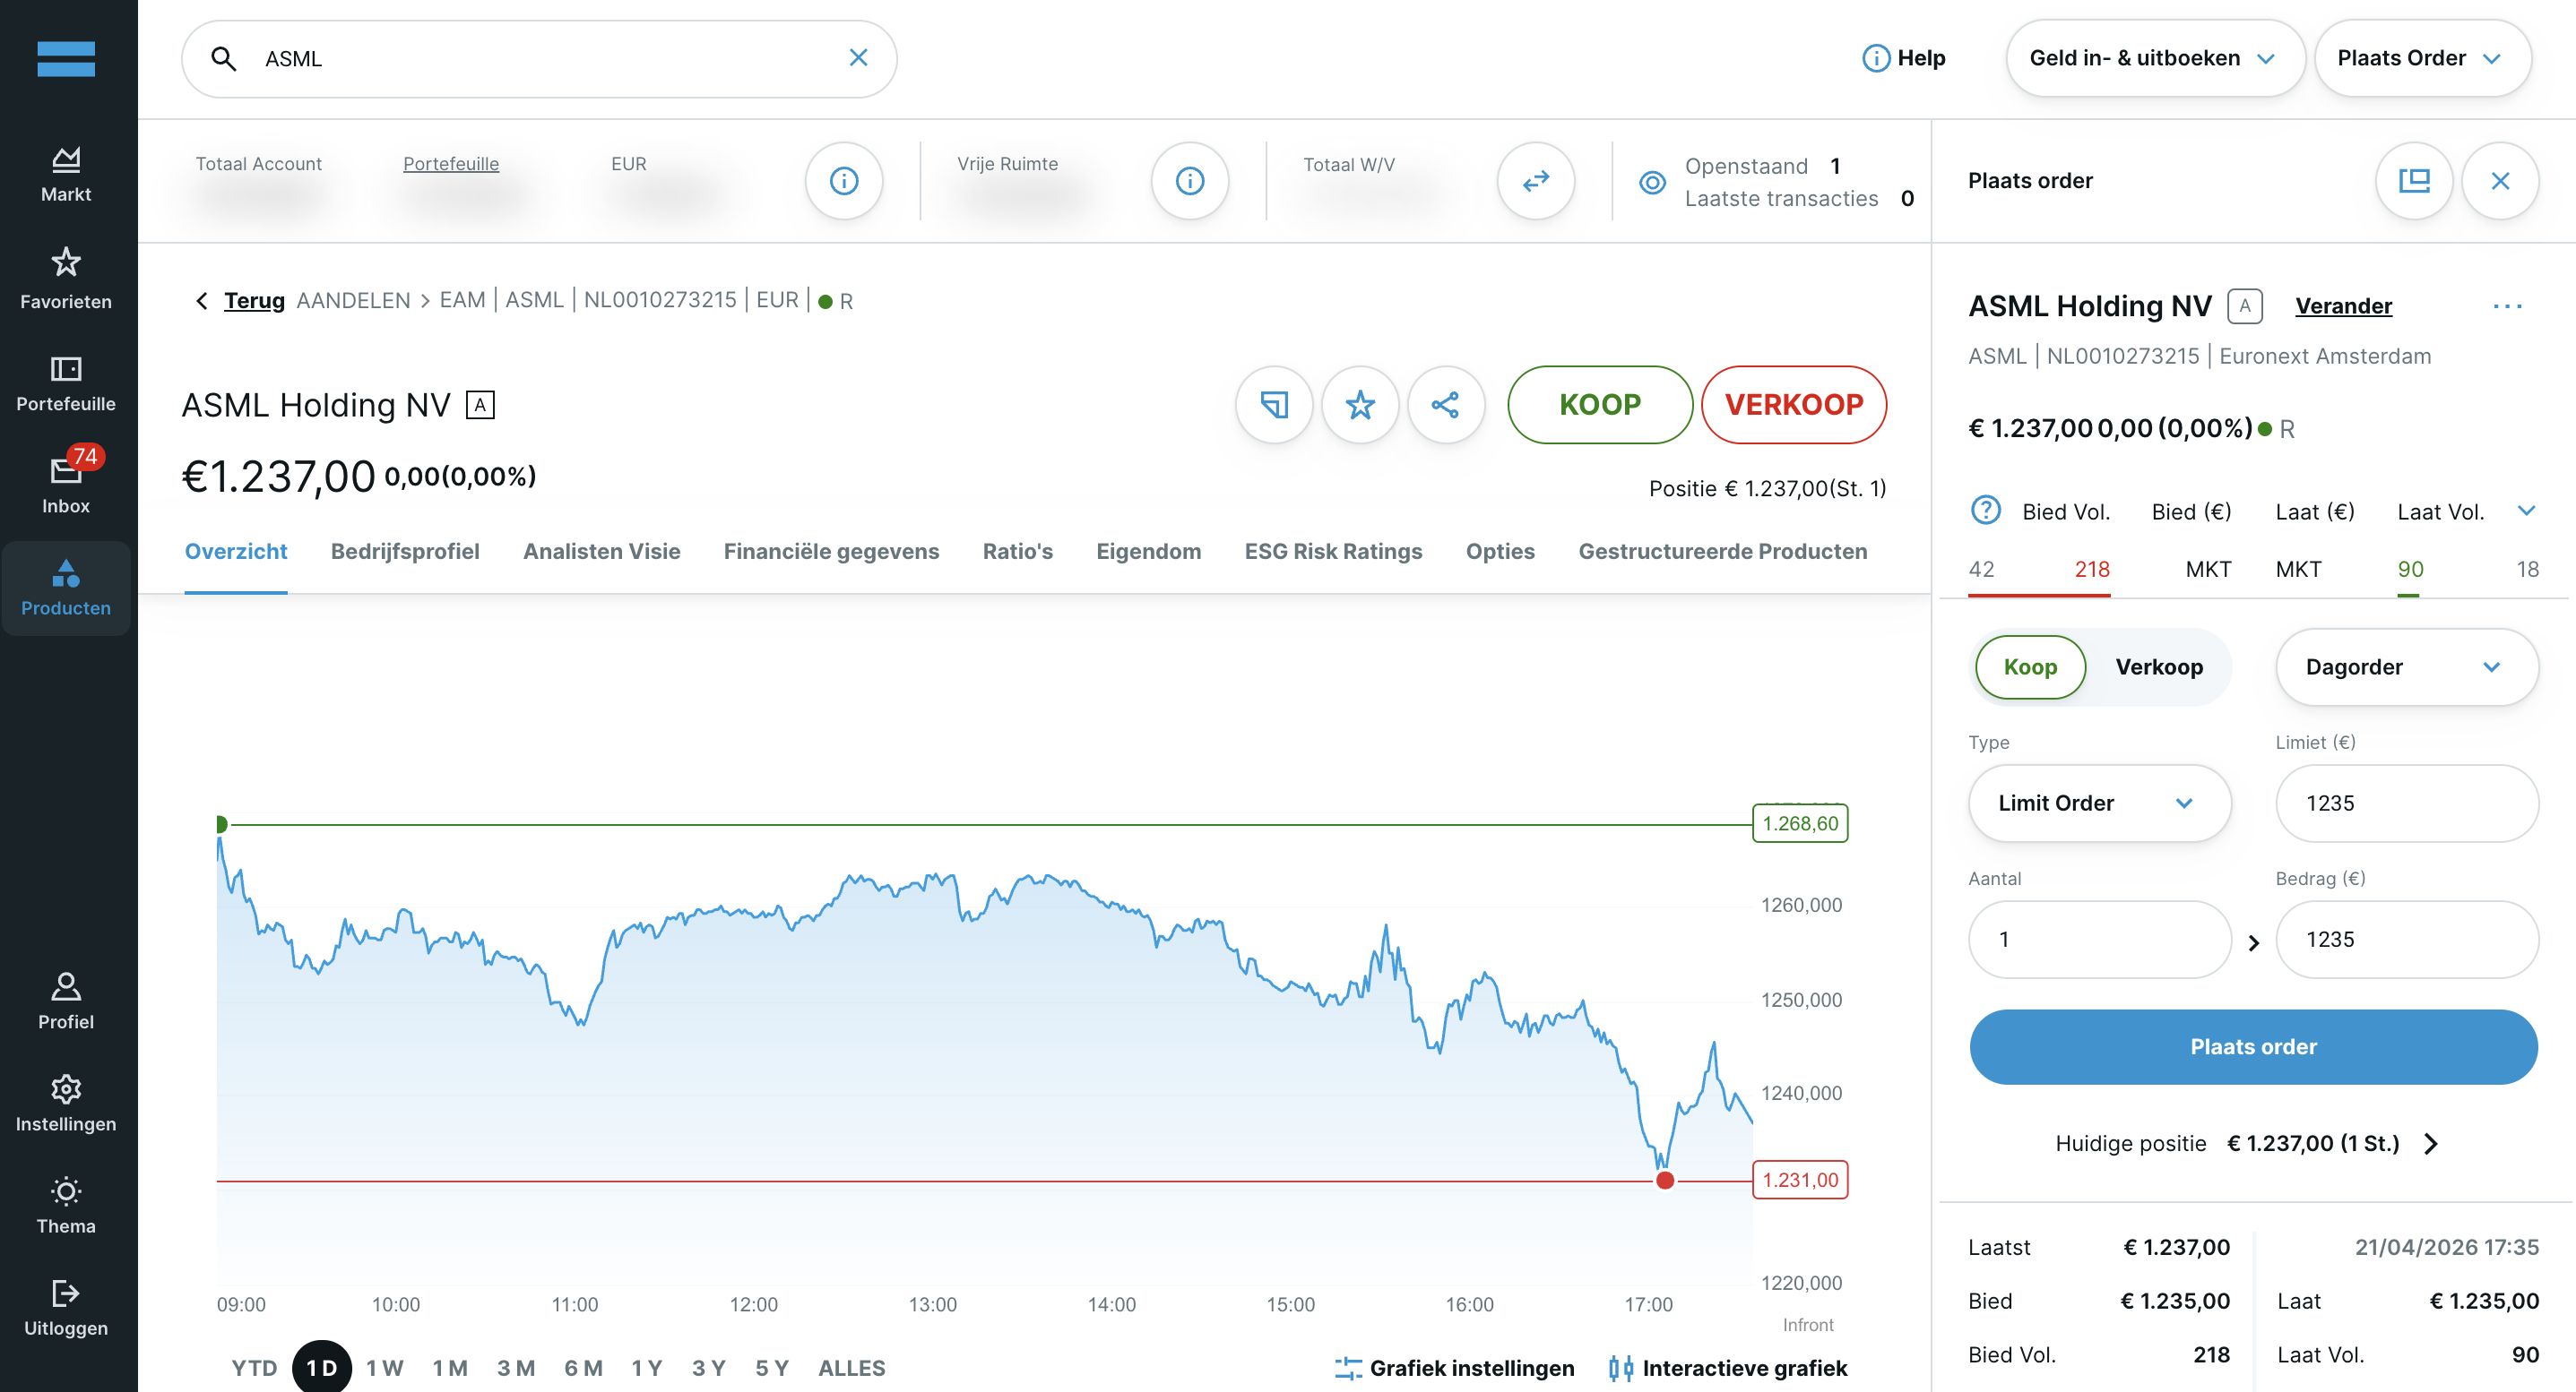Click the green KOOP button
Screen dimensions: 2576x1392
(x=1600, y=405)
